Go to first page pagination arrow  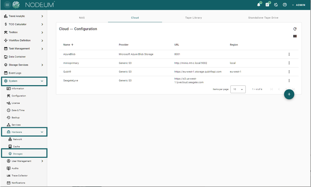coord(272,89)
